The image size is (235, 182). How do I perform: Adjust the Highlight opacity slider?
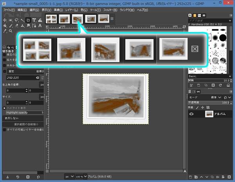[23, 112]
